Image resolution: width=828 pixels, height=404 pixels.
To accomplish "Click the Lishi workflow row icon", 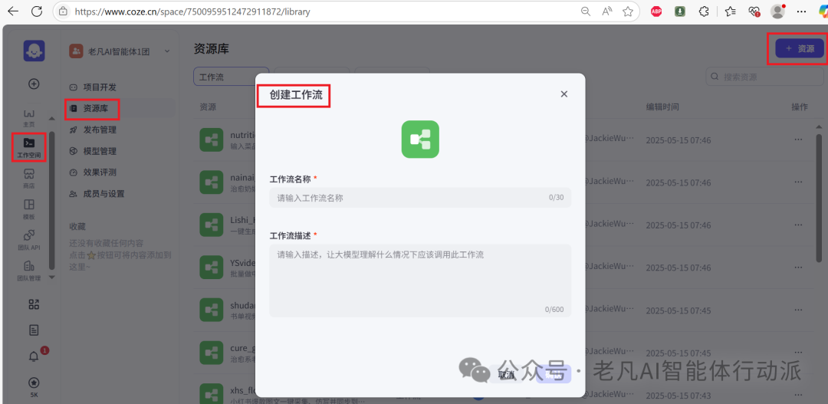I will coord(212,225).
